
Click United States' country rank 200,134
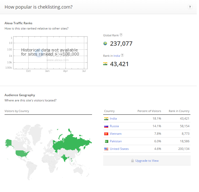184,149
